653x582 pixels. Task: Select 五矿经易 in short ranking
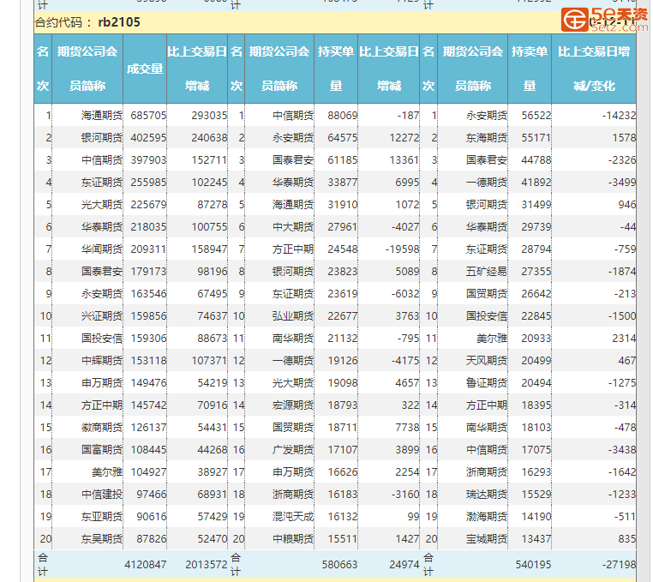click(487, 272)
